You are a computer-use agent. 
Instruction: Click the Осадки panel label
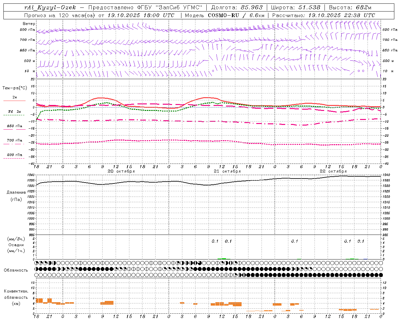coord(16,245)
